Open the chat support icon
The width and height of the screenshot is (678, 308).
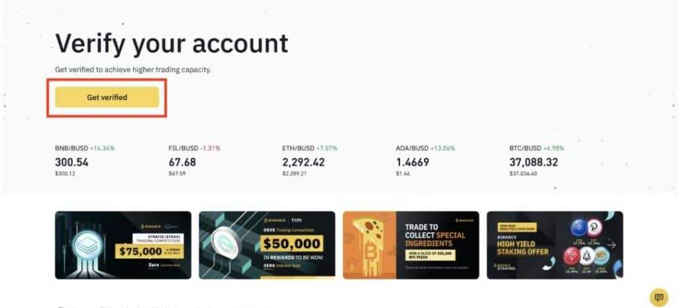tap(658, 295)
